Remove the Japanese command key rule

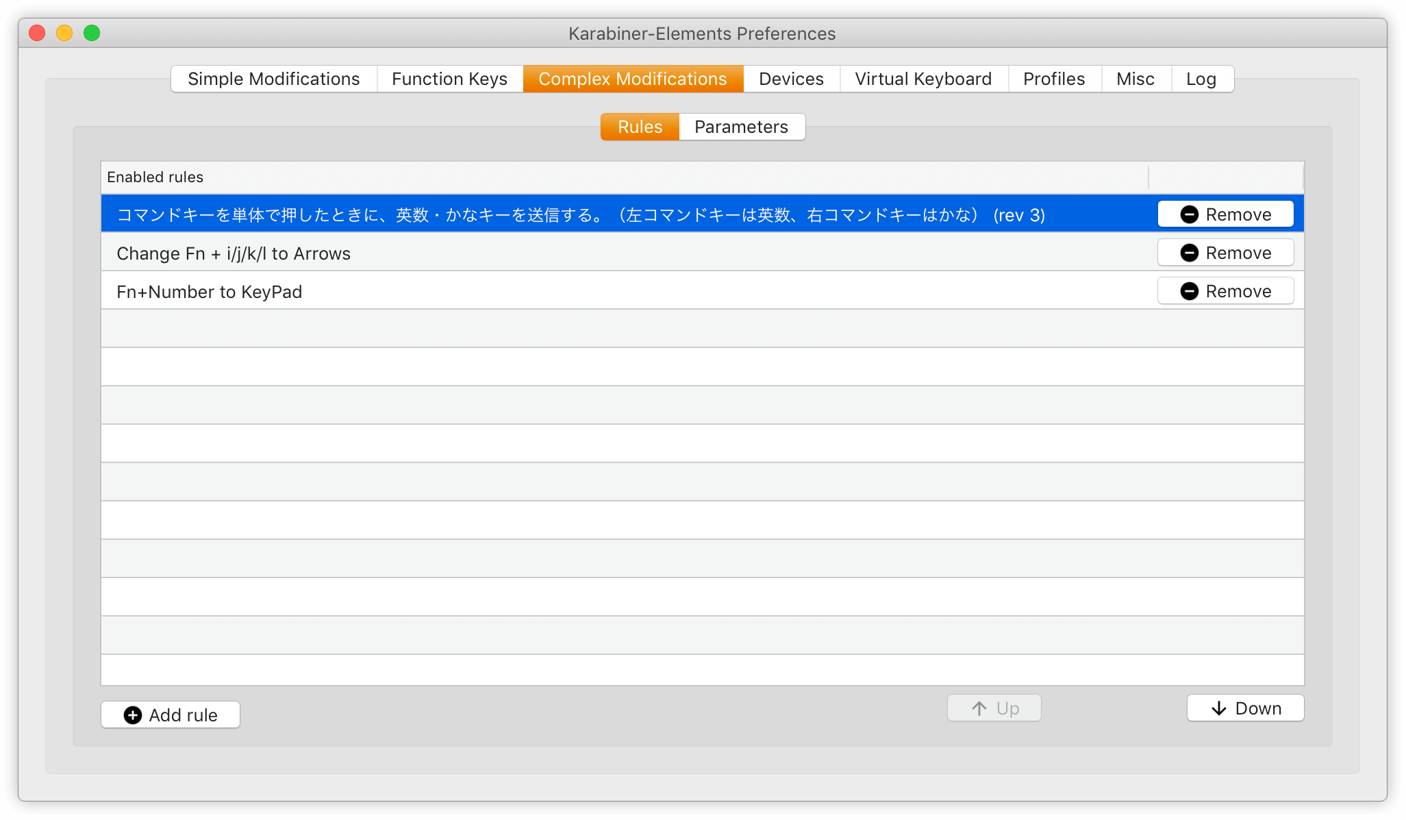point(1226,214)
